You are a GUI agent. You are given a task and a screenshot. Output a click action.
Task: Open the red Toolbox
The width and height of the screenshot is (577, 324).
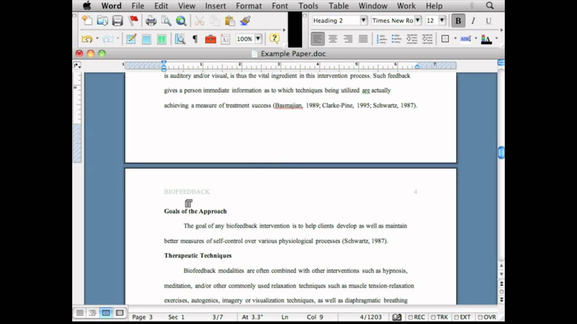(x=211, y=39)
